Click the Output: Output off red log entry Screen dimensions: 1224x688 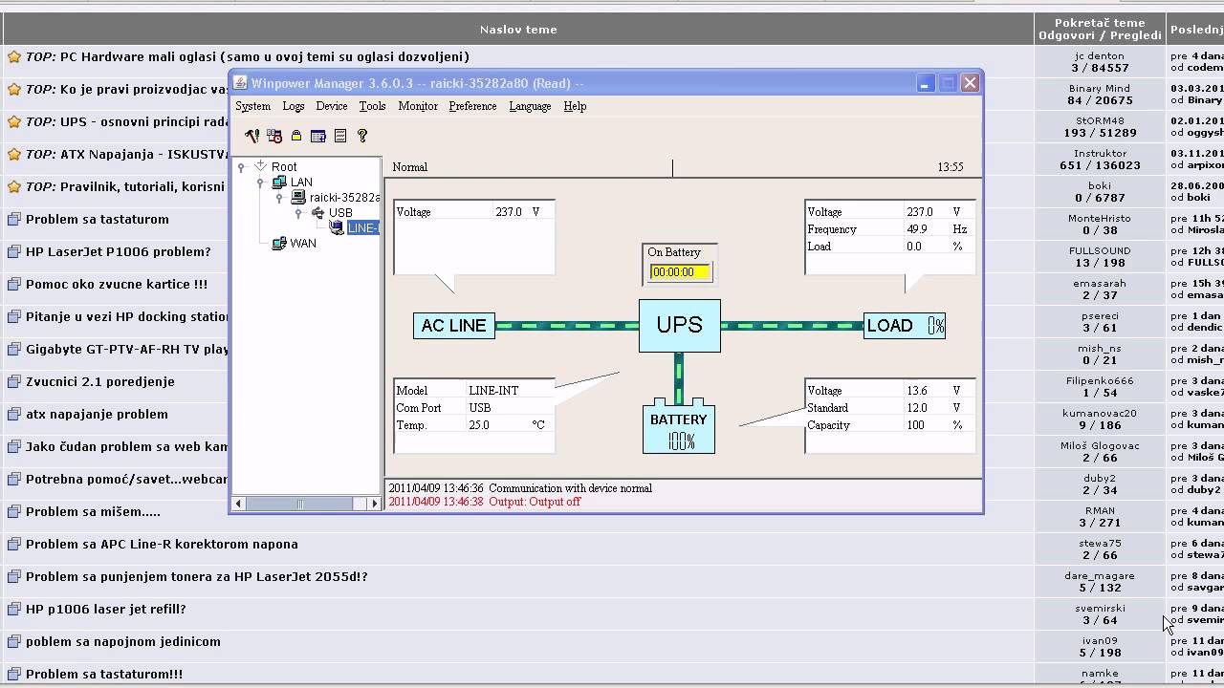tap(485, 503)
